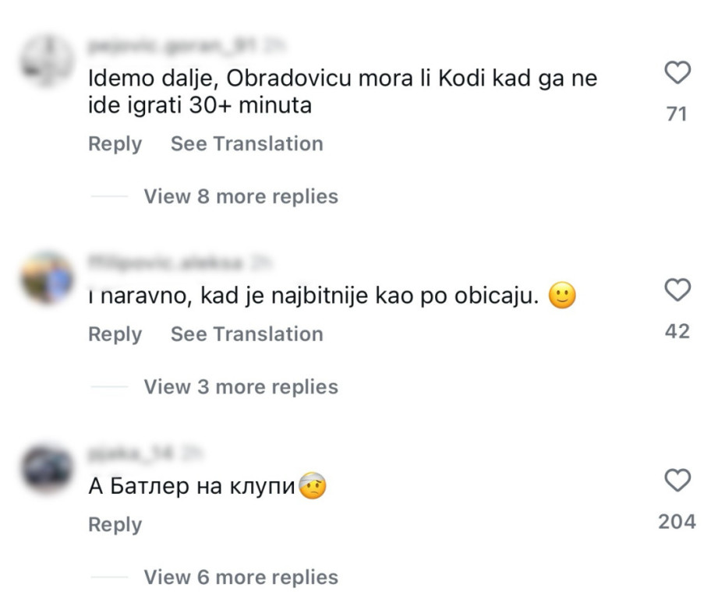Open username above the 'Idemo dalje' comment

tap(172, 45)
